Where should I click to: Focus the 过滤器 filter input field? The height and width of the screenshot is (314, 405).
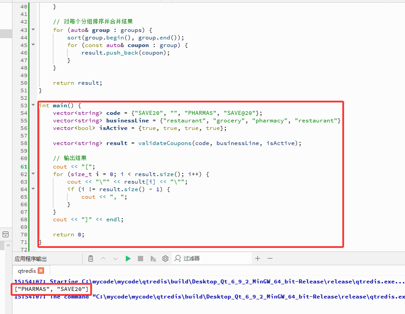point(212,259)
